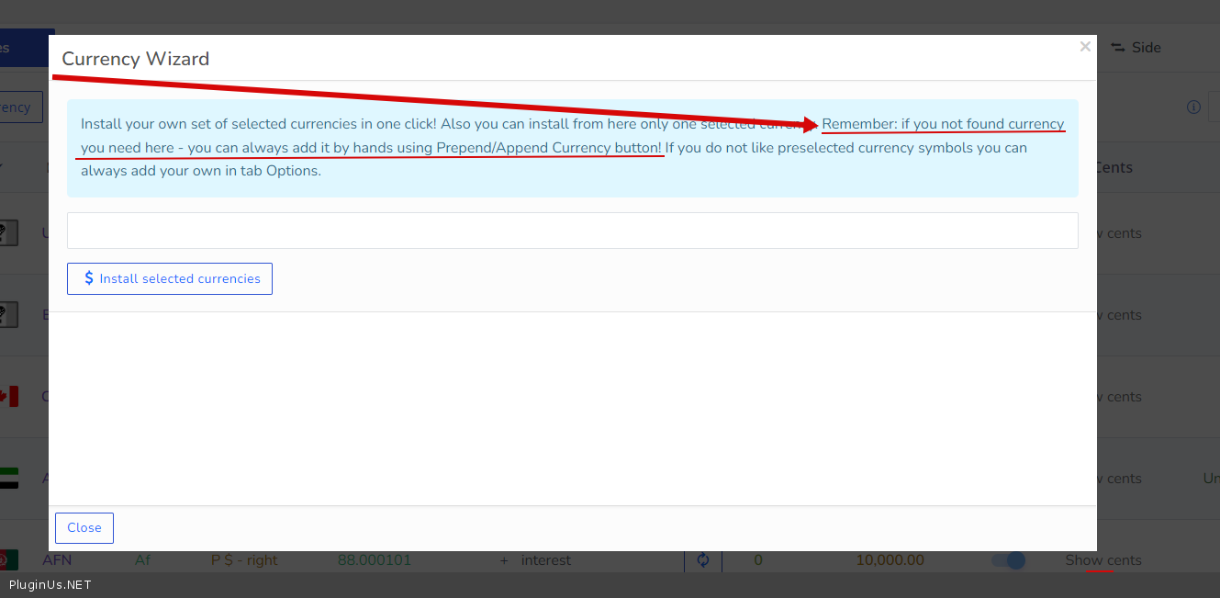Click the AFN rate value 88.000101
Screen dimensions: 1220x598
pyautogui.click(x=375, y=560)
